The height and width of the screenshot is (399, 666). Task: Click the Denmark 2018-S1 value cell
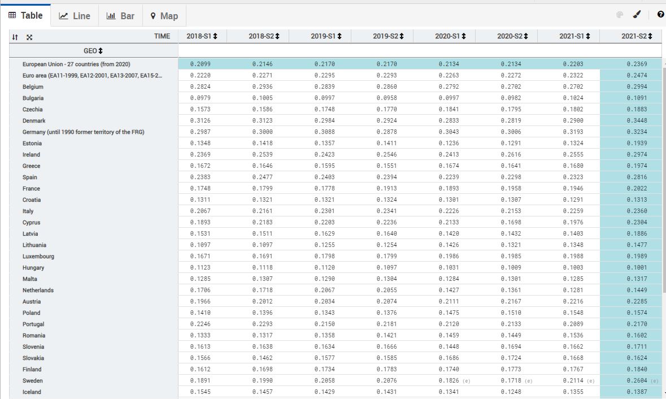(x=201, y=121)
